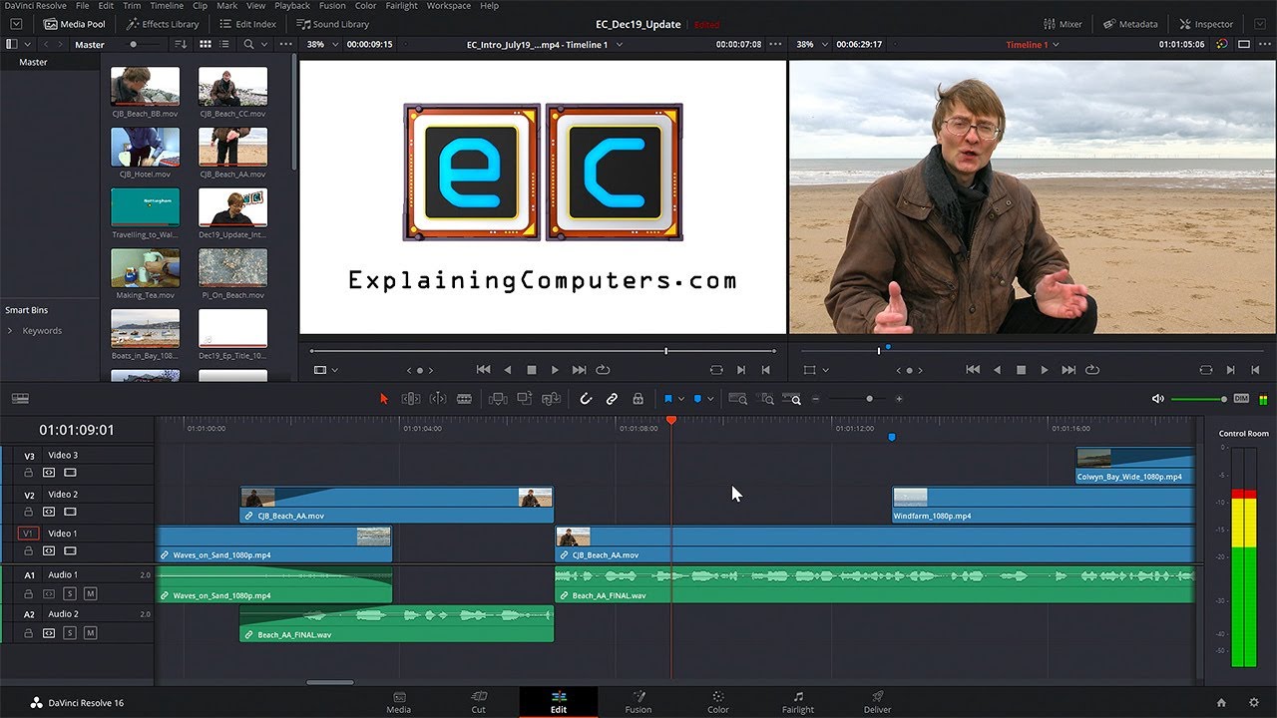Open the Mixer panel

[1064, 24]
